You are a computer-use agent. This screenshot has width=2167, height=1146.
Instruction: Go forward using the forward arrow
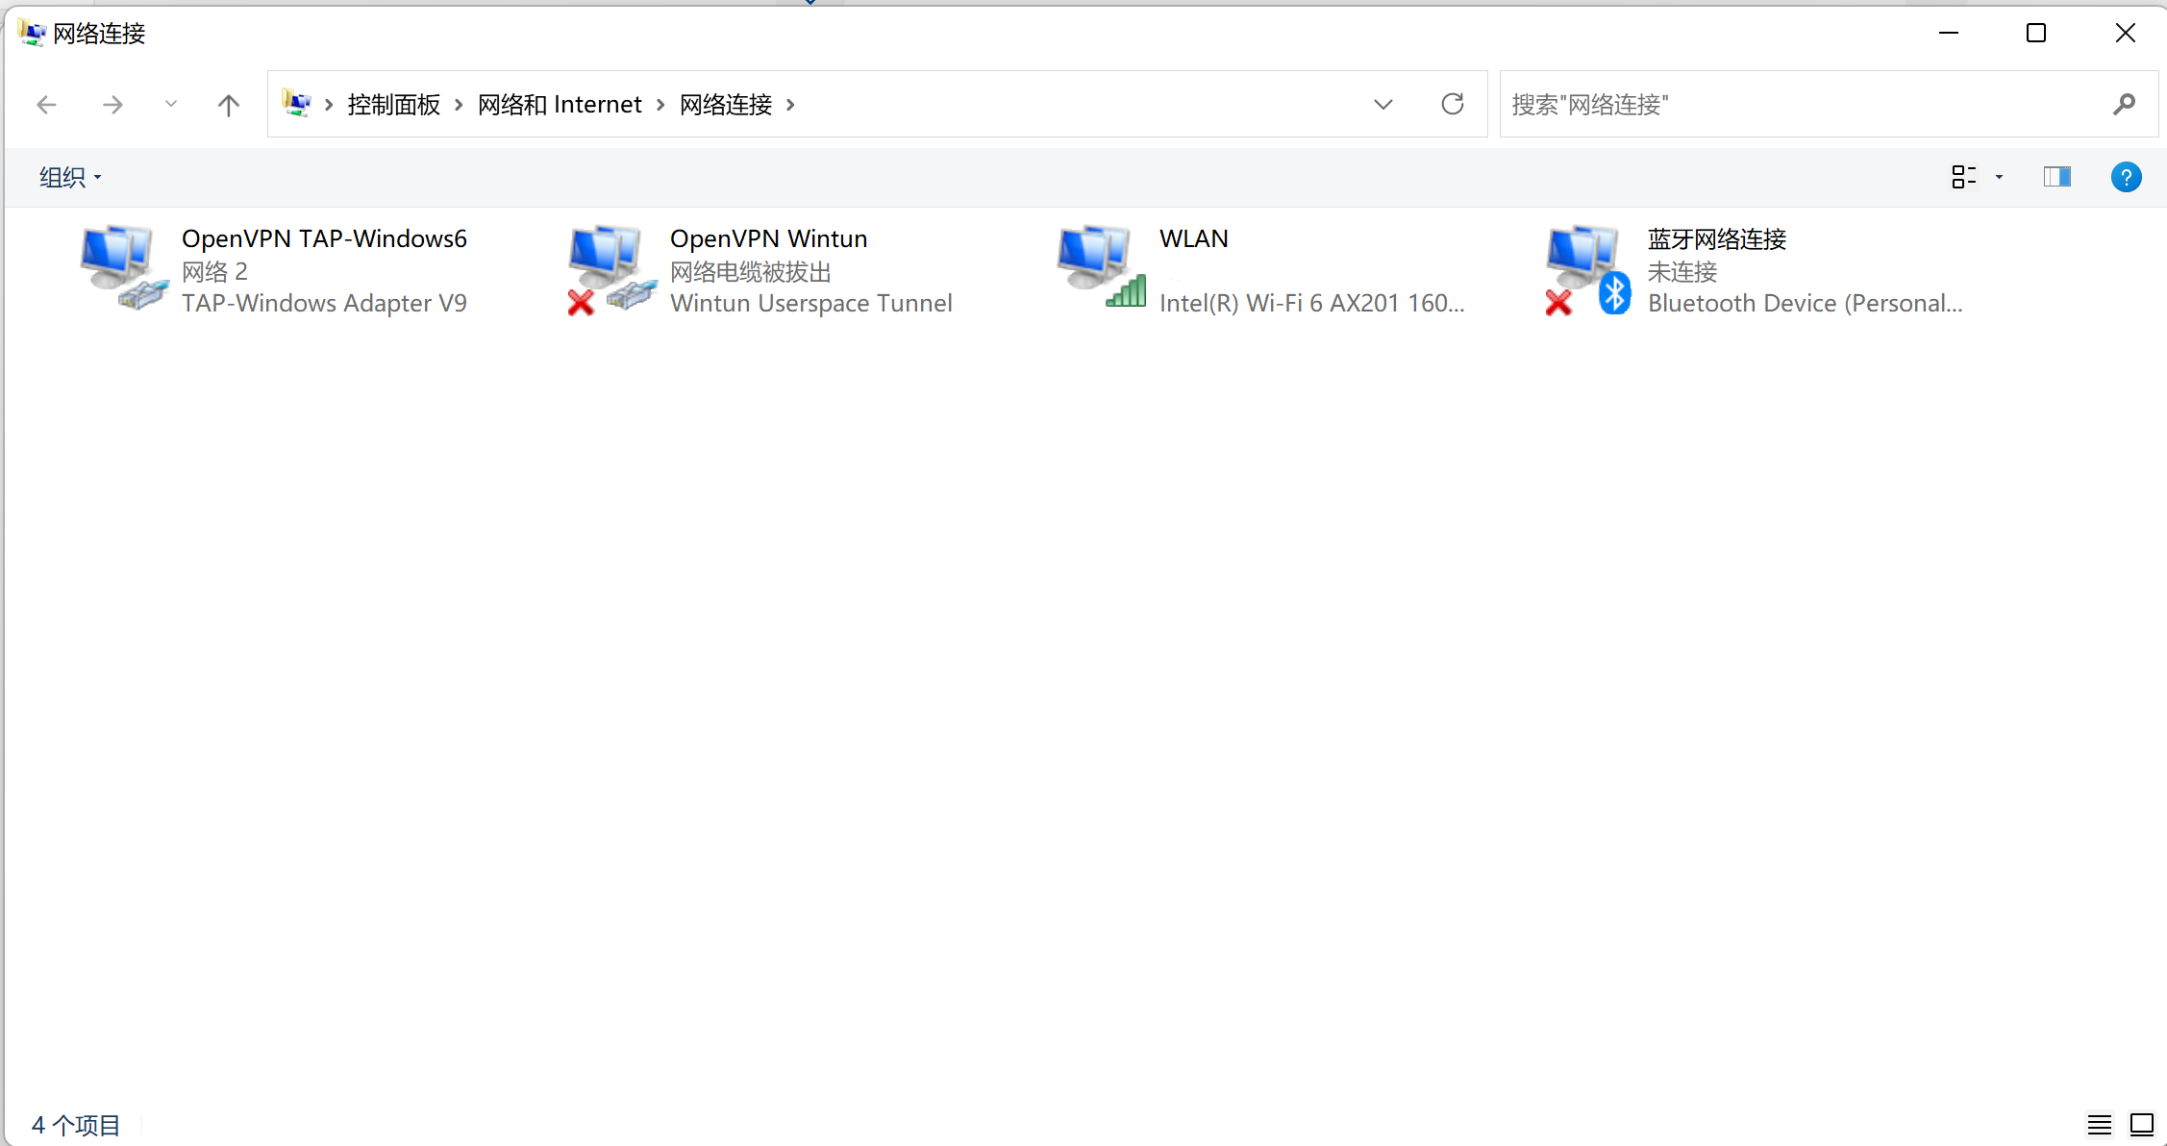pyautogui.click(x=112, y=104)
